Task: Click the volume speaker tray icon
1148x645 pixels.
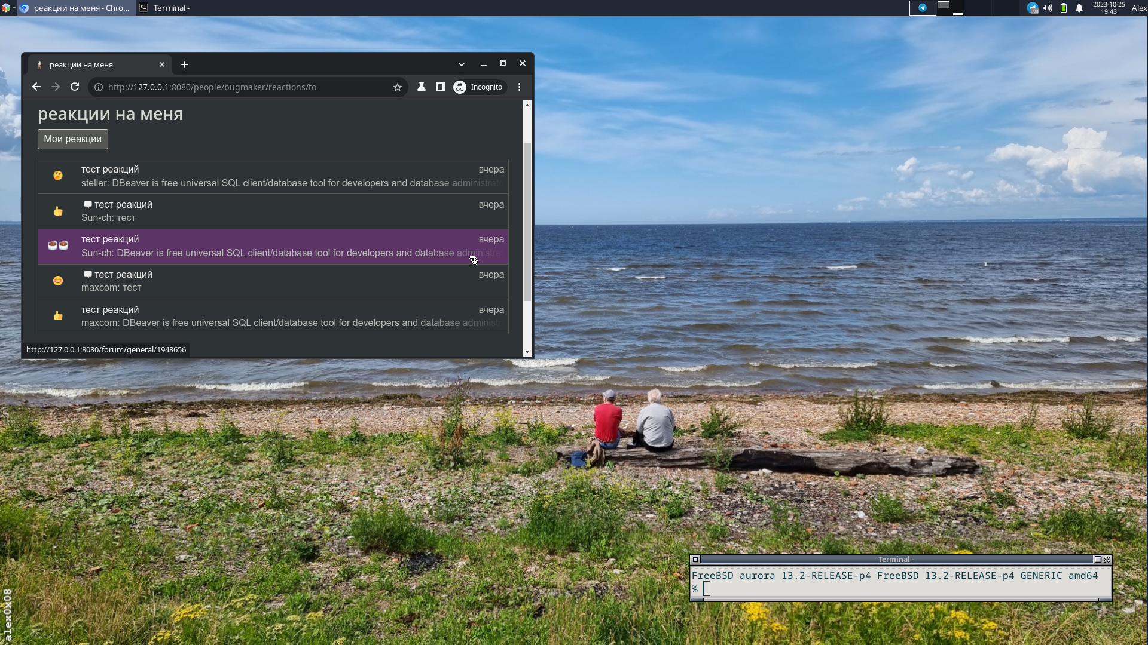Action: 1048,8
